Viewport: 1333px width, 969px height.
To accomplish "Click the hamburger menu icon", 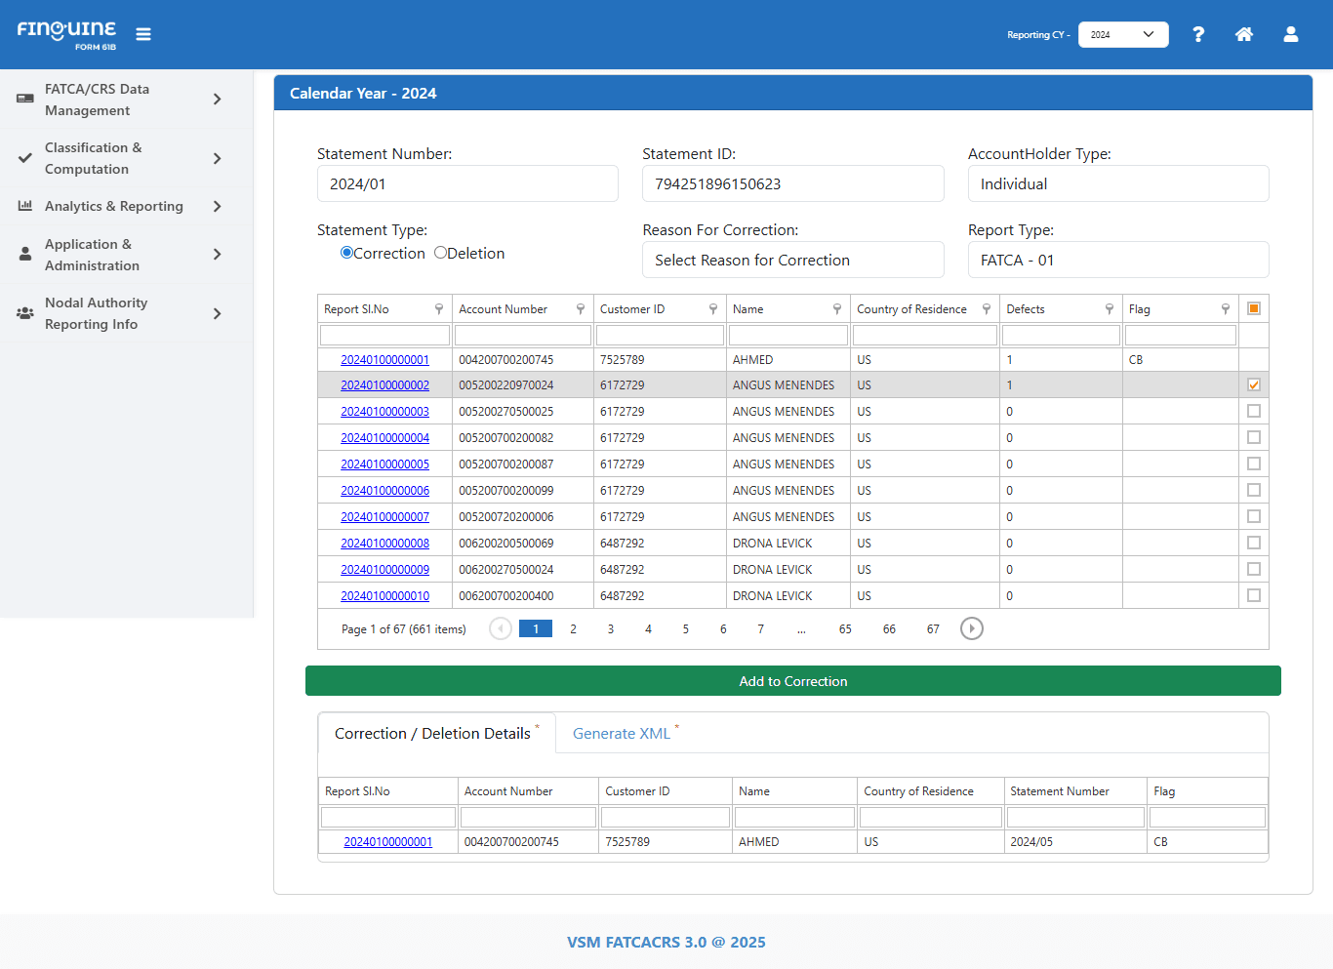I will coord(143,34).
